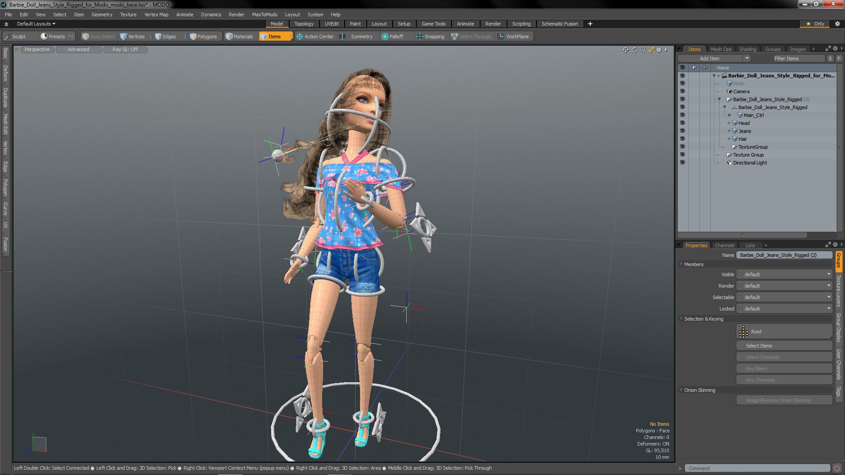Open the Texture Layers vertical tab
This screenshot has height=475, width=845.
[838, 291]
